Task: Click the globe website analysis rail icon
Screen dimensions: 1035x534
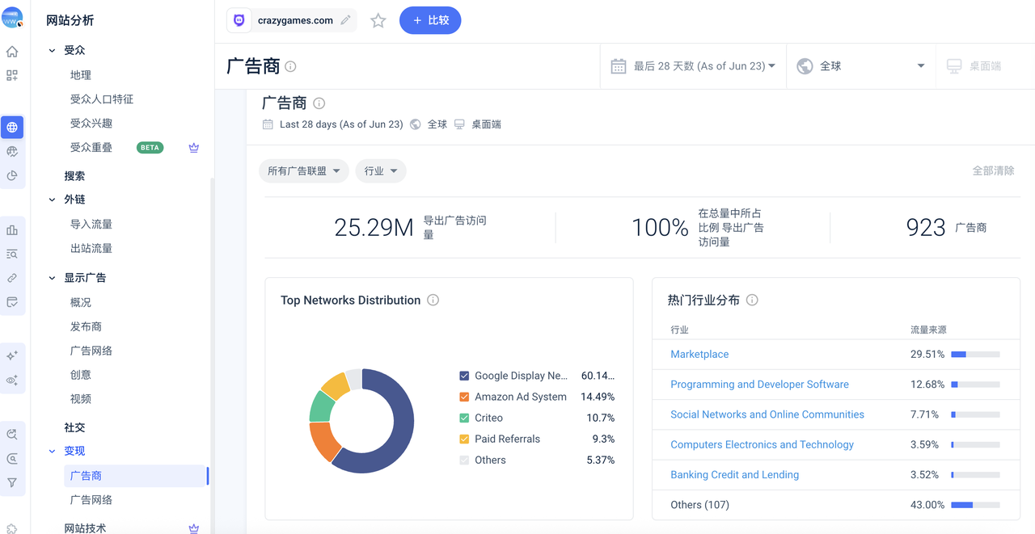Action: point(12,128)
